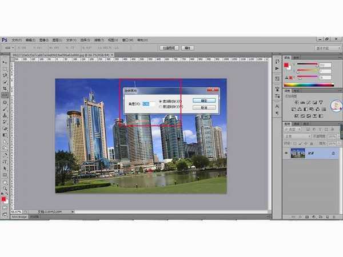Toggle visibility eye of background layer
Screen dimensions: 343x257
click(x=287, y=154)
